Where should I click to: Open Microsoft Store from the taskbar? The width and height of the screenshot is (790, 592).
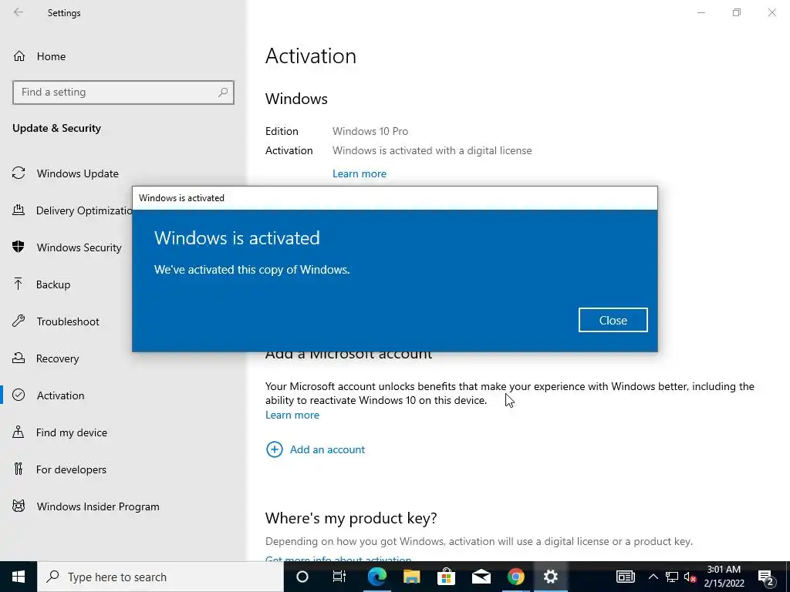pos(446,577)
